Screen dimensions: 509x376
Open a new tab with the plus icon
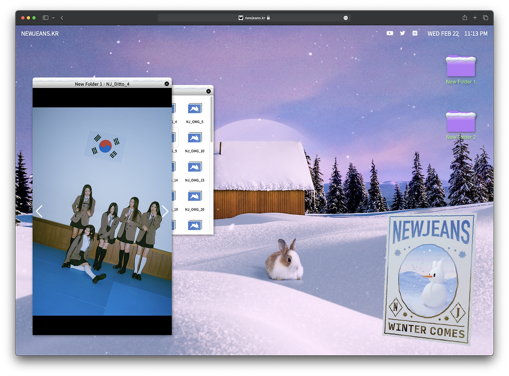click(475, 18)
